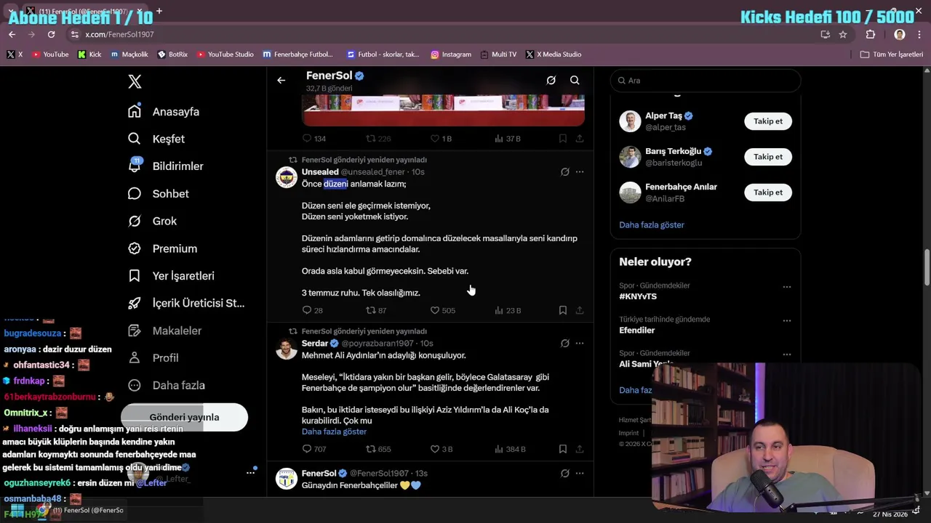Reply to Serdar post with 707 replies
931x523 pixels.
(313, 449)
